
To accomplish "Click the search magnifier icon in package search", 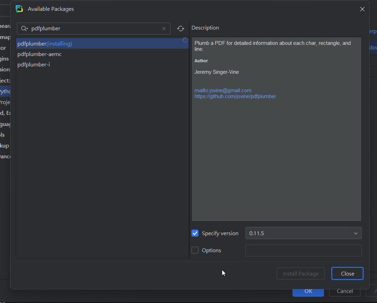I will click(24, 29).
